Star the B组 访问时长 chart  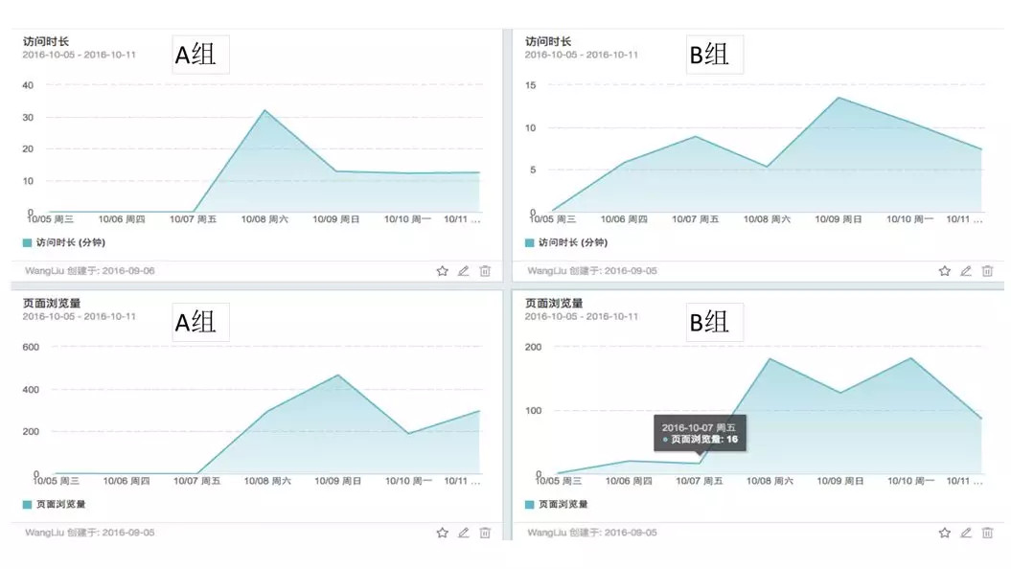(944, 270)
